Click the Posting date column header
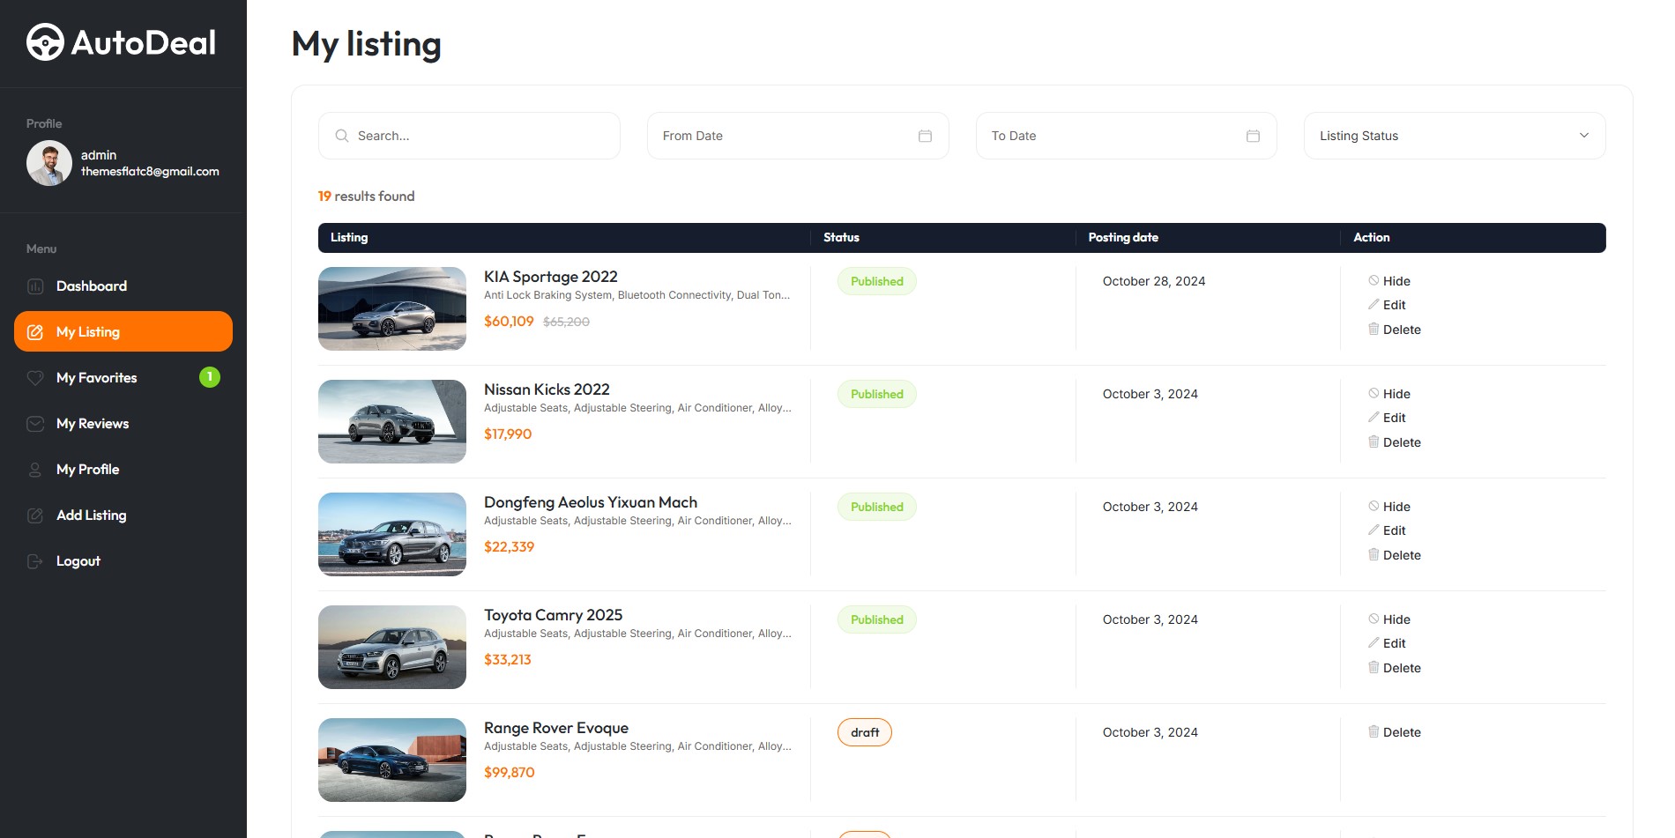The width and height of the screenshot is (1675, 838). (1123, 237)
